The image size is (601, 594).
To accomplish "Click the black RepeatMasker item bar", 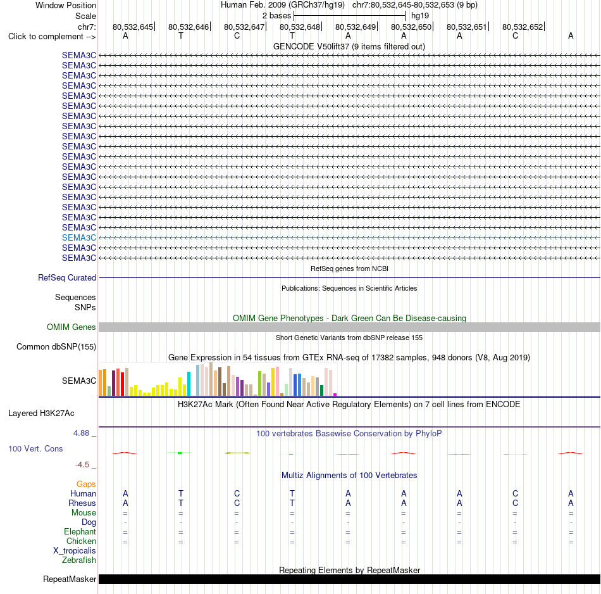I will pos(349,579).
